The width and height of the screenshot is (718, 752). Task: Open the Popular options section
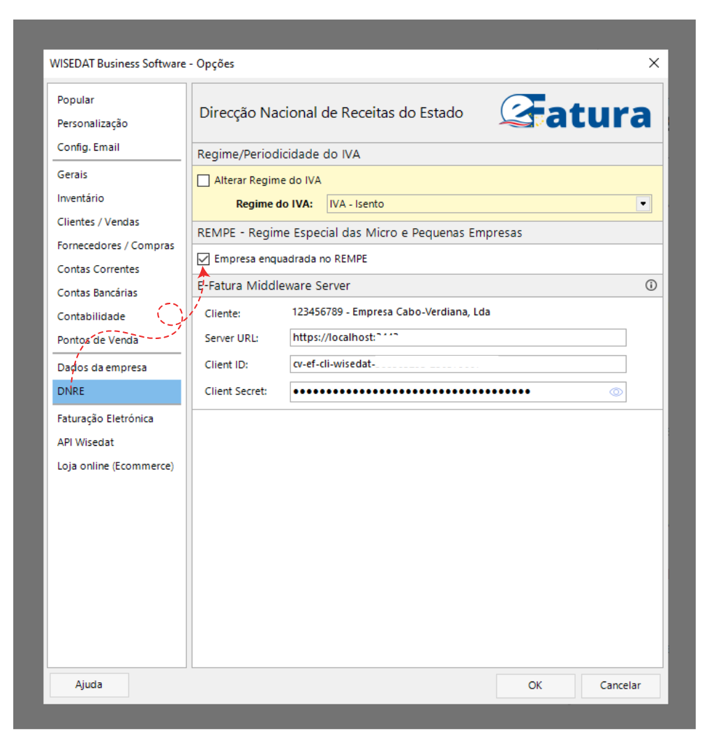(x=76, y=100)
